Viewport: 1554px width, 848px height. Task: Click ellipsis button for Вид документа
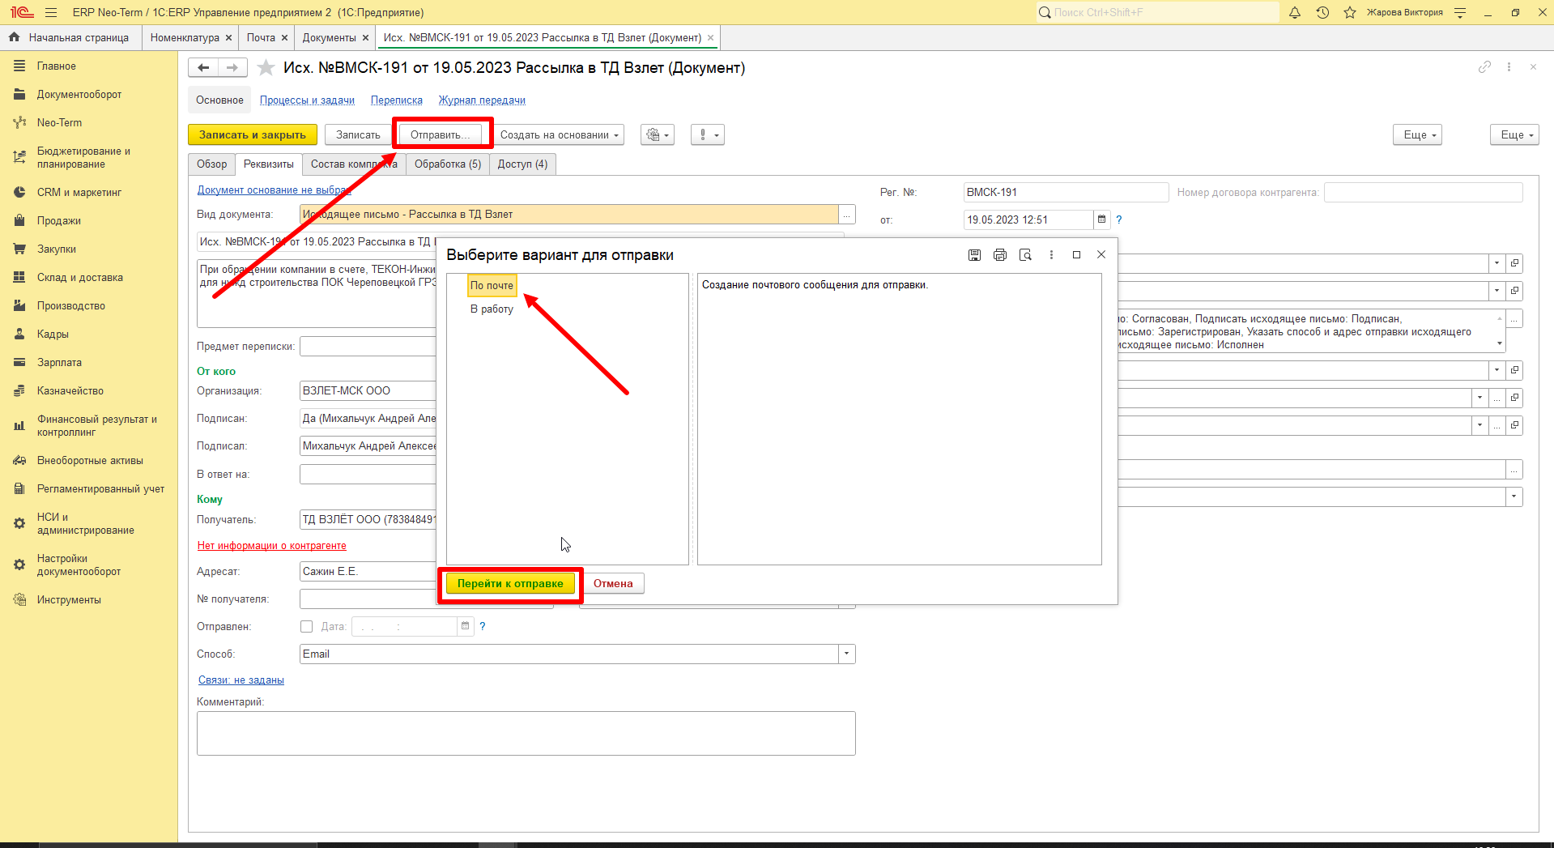click(847, 215)
